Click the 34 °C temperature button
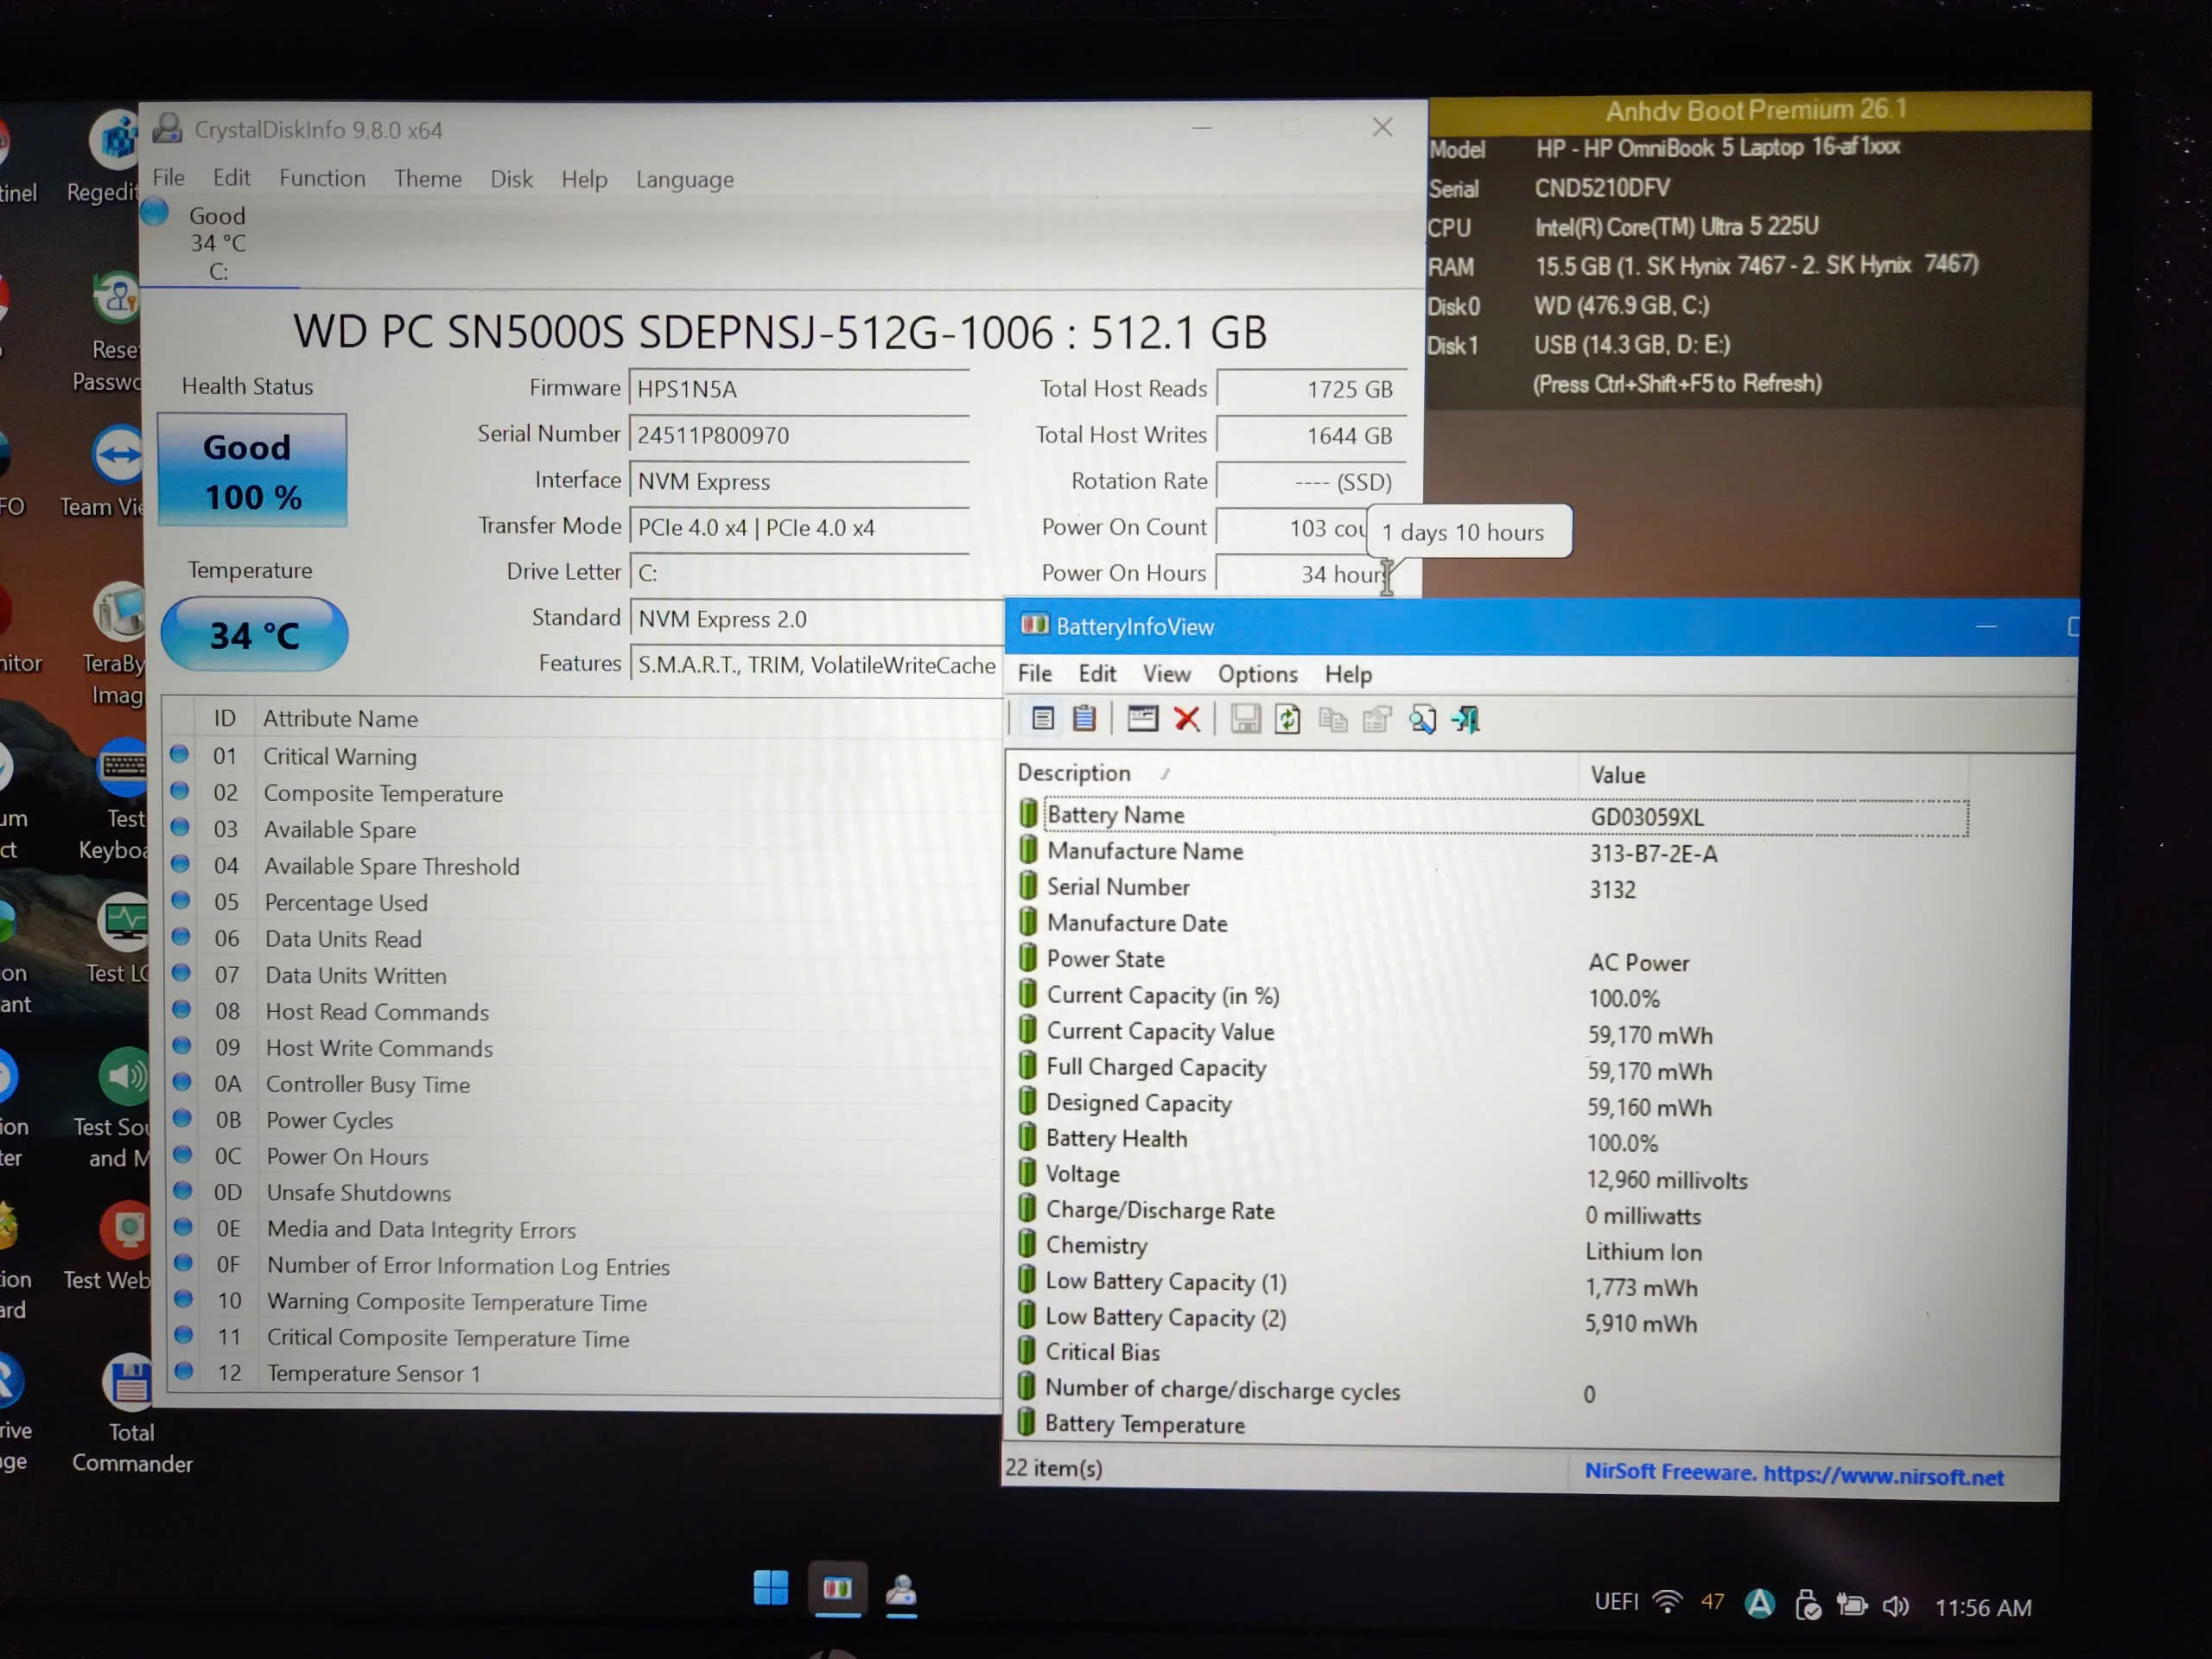This screenshot has height=1659, width=2212. [x=254, y=635]
